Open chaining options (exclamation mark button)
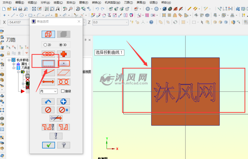 point(56,136)
